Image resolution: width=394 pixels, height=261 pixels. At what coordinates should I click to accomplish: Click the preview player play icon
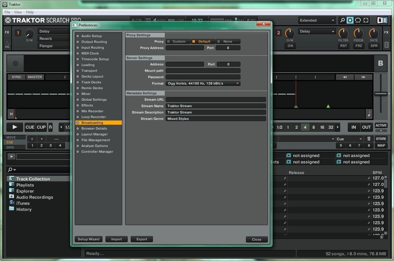click(x=12, y=156)
